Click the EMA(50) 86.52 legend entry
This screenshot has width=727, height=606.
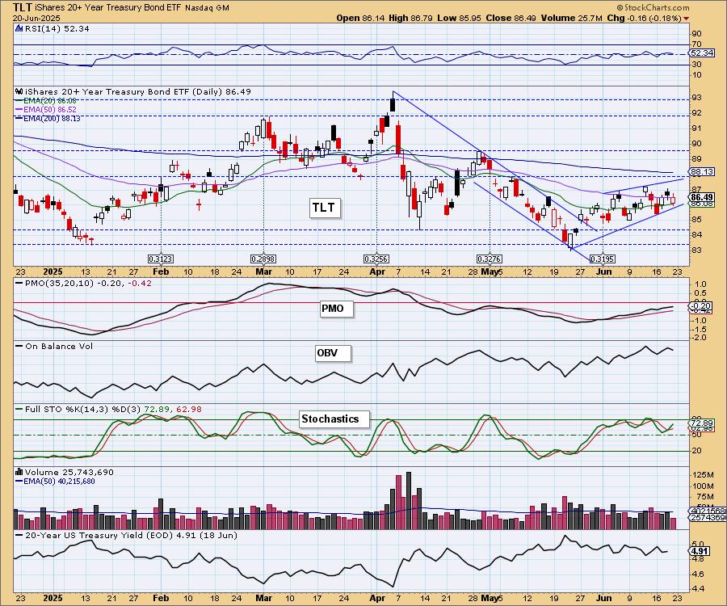(x=46, y=109)
